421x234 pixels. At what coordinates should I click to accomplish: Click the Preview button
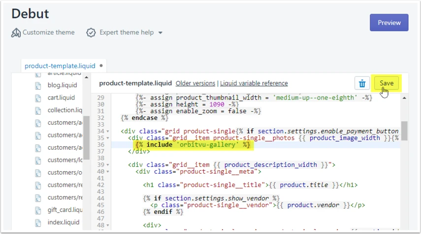389,23
